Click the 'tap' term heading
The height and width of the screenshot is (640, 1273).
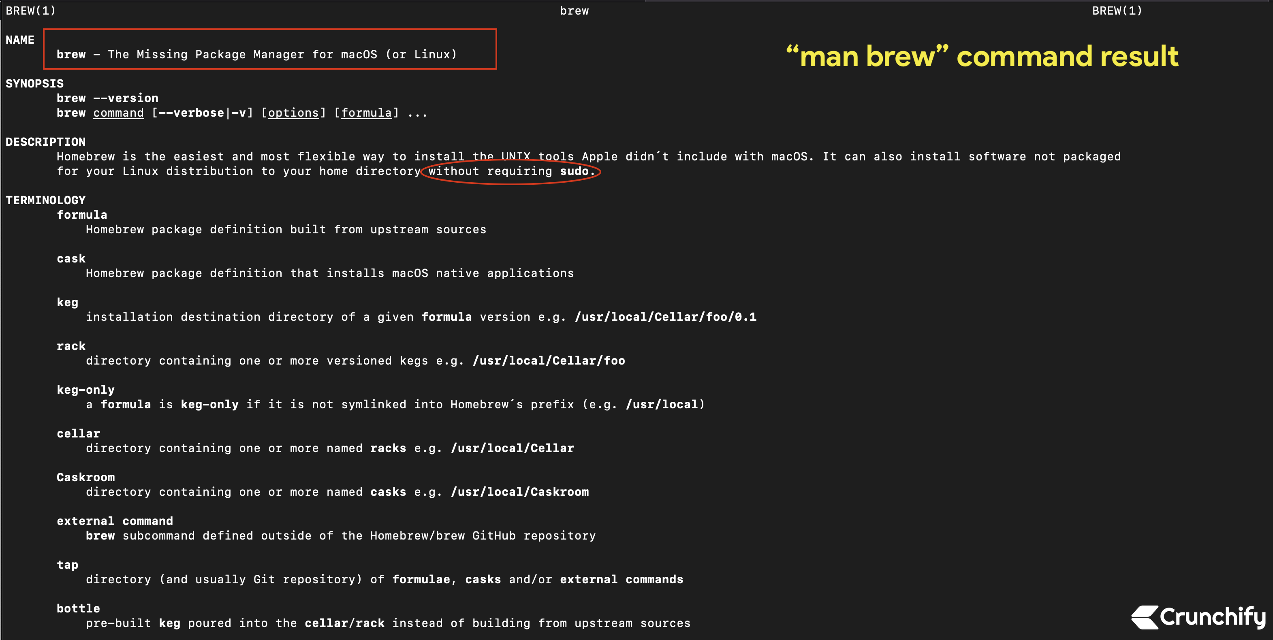tap(68, 565)
